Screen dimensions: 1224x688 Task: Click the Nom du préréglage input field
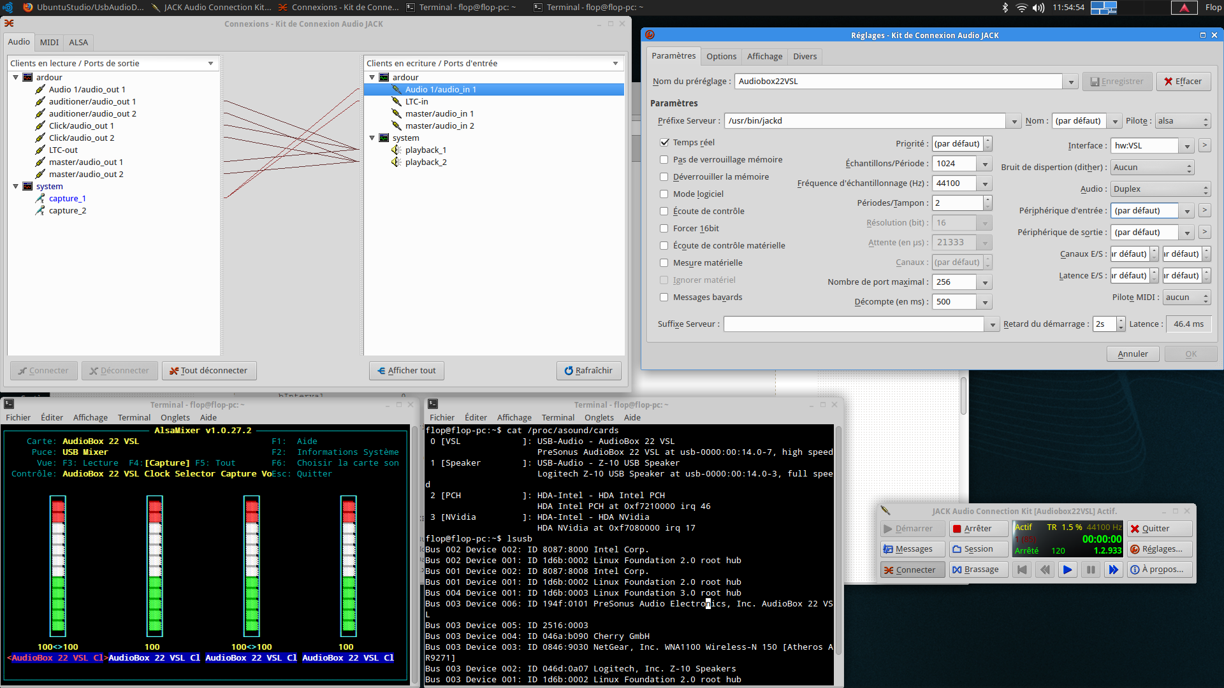coord(898,82)
